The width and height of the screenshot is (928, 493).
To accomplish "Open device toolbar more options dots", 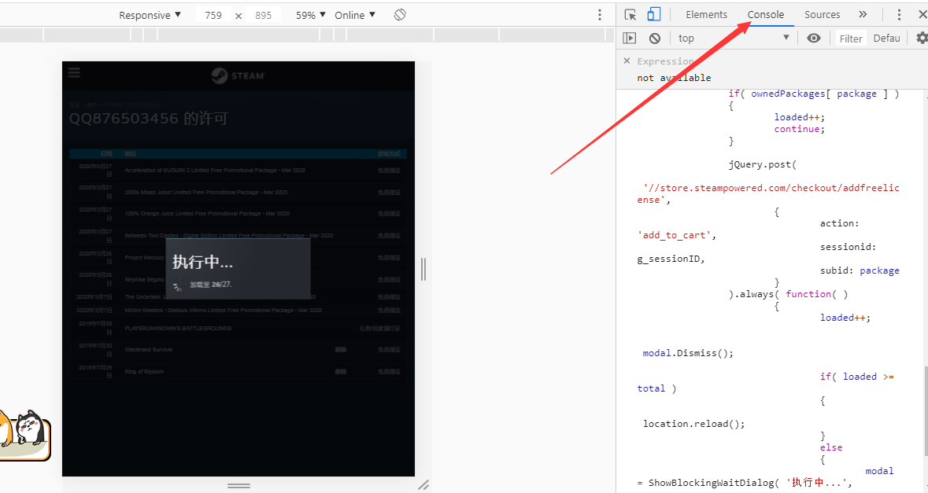I will click(600, 15).
